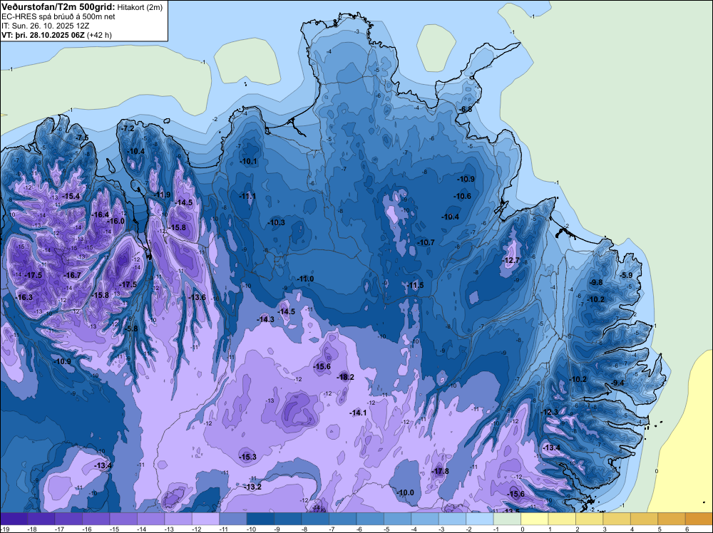The height and width of the screenshot is (533, 713).
Task: Click the -6.8 temperature value
Action: 466,109
